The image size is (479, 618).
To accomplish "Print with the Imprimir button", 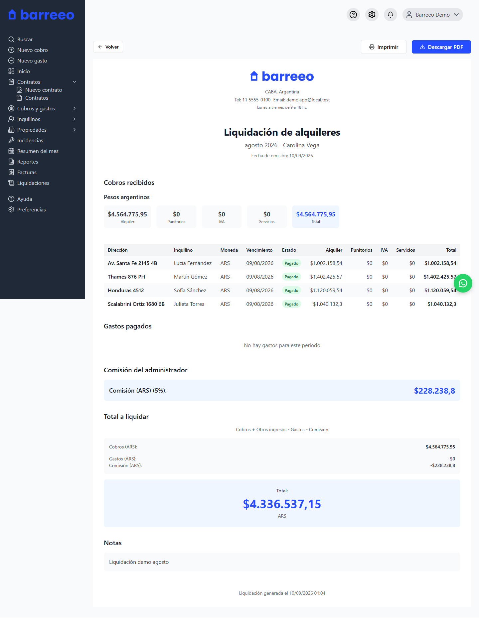I will tap(384, 47).
